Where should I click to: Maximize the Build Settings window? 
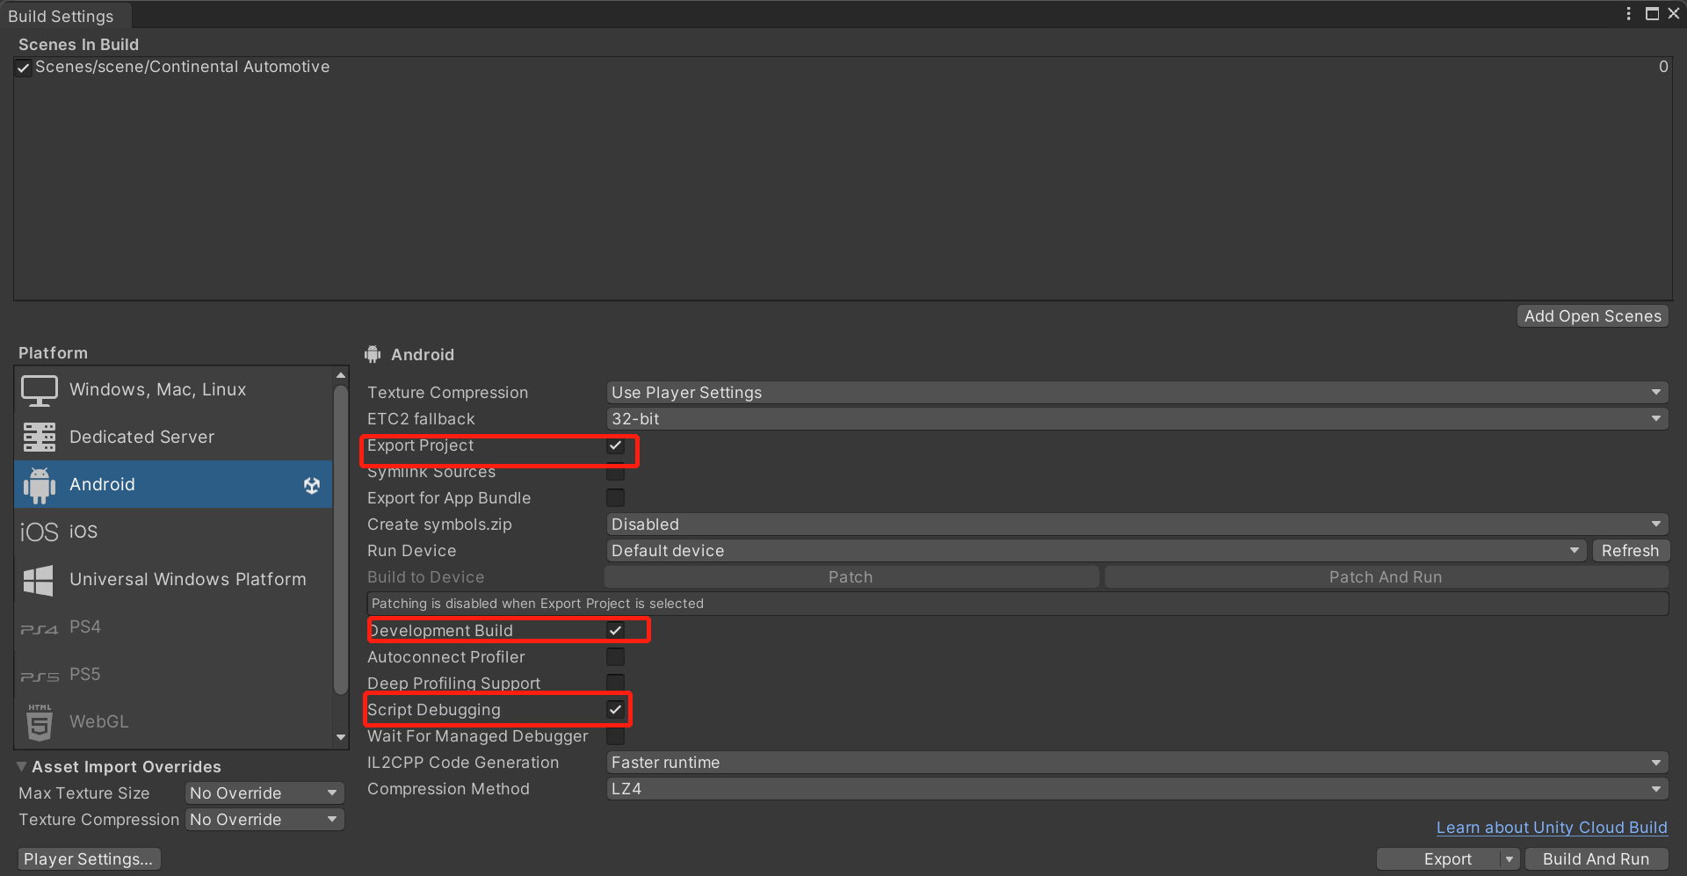tap(1652, 13)
